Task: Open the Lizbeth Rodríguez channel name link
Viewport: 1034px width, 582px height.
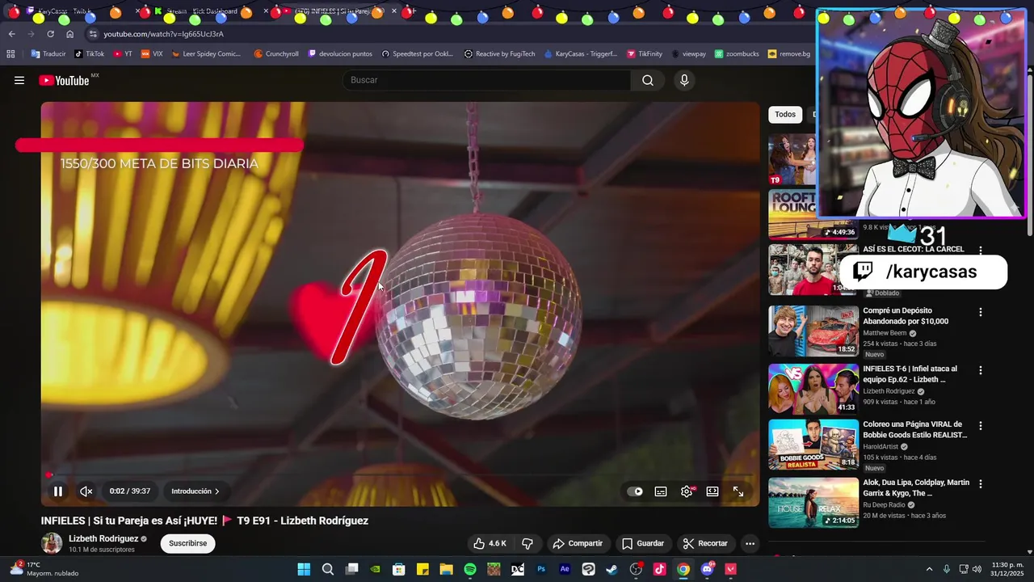Action: point(103,538)
